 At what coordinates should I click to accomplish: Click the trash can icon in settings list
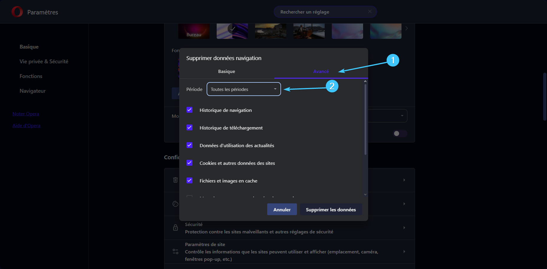pos(175,180)
